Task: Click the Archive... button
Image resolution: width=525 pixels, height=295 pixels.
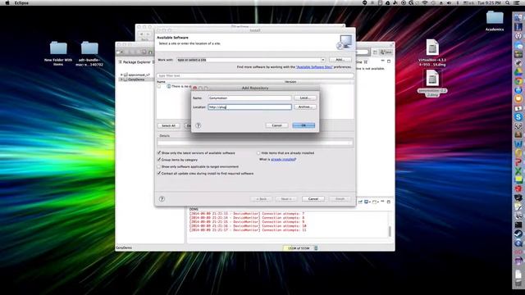Action: [x=304, y=107]
